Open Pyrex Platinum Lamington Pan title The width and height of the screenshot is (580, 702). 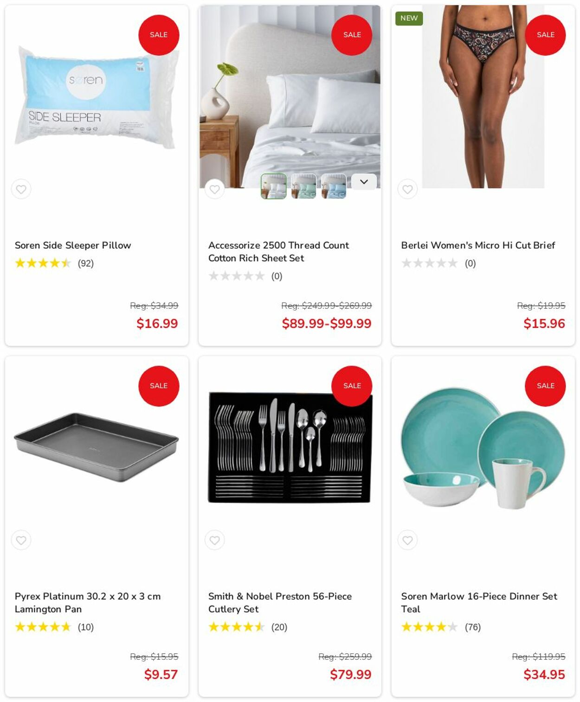coord(88,603)
